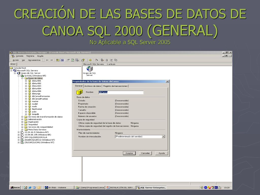Viewport: 260px width, 195px height.
Task: Click the Aceptar button
Action: tap(129, 153)
